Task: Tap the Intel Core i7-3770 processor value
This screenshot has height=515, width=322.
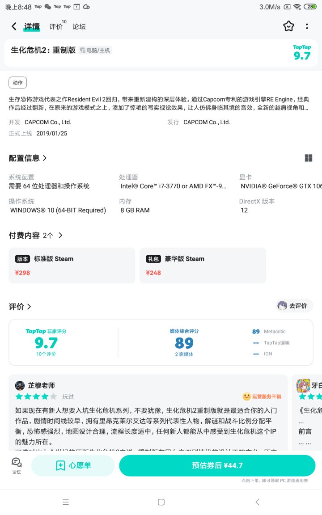Action: pos(173,186)
